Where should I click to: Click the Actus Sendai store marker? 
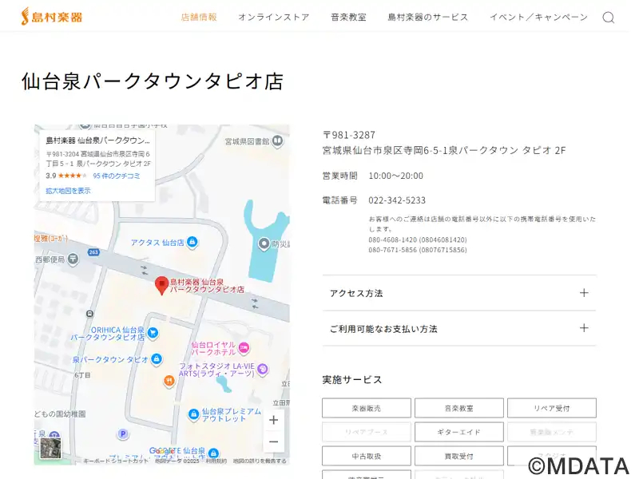tap(192, 242)
